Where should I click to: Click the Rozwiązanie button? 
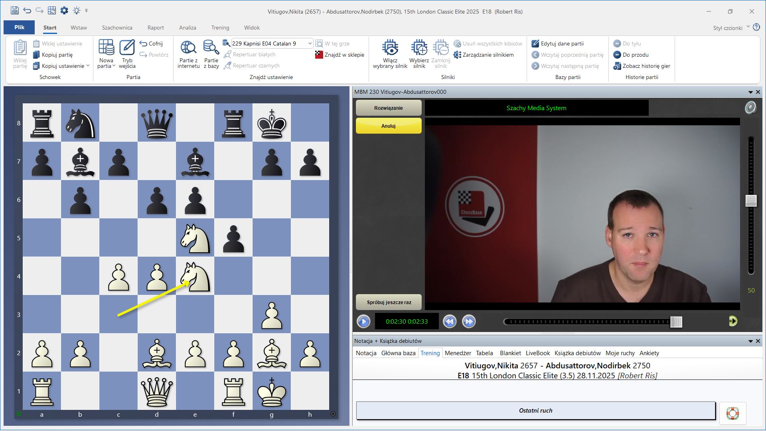388,108
